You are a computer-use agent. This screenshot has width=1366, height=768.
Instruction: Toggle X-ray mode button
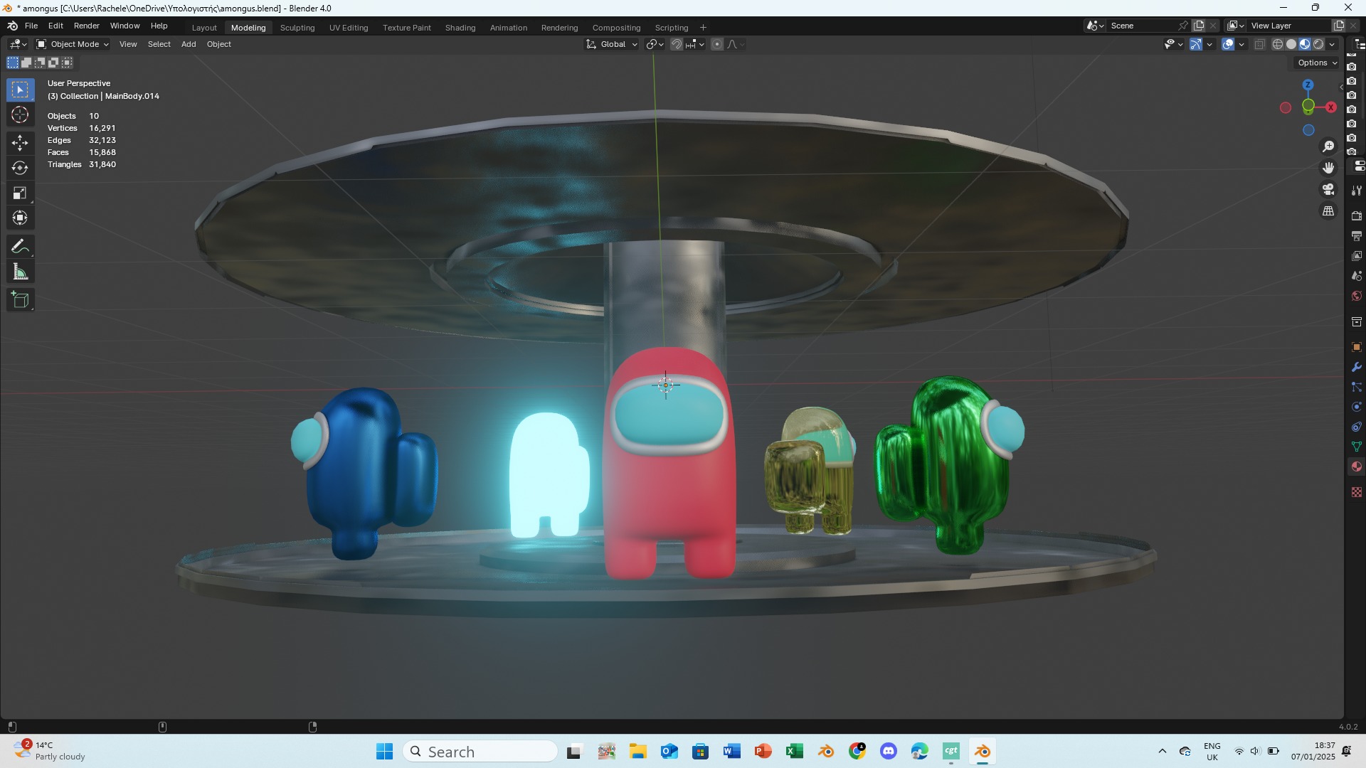point(1259,44)
